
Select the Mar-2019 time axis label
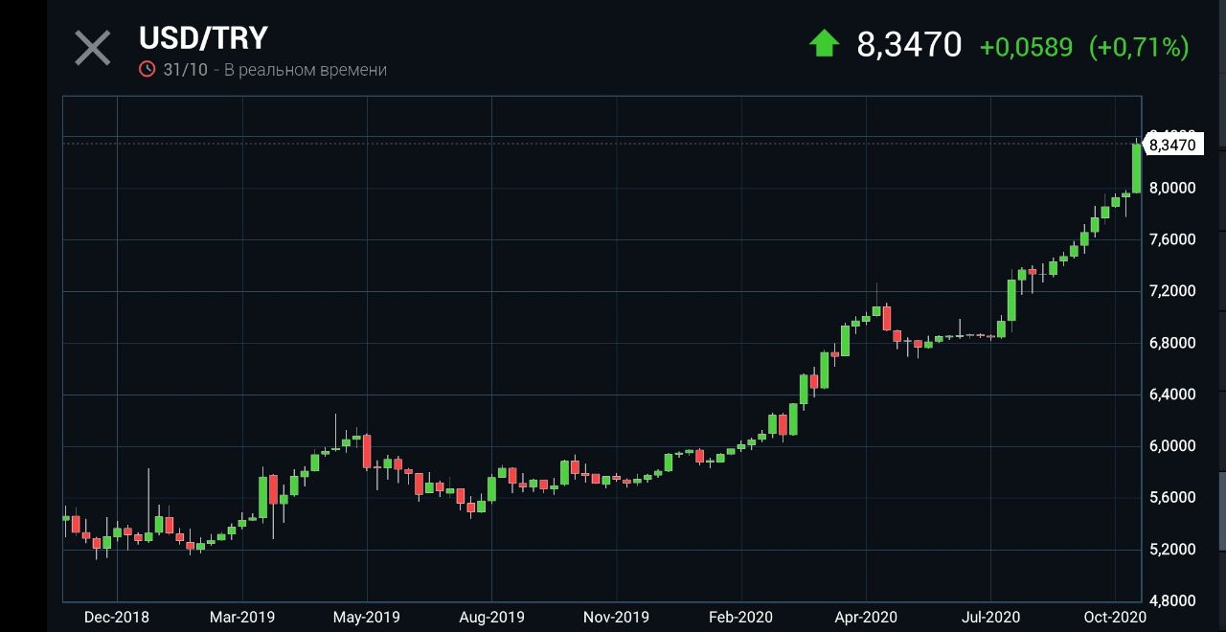pos(241,617)
